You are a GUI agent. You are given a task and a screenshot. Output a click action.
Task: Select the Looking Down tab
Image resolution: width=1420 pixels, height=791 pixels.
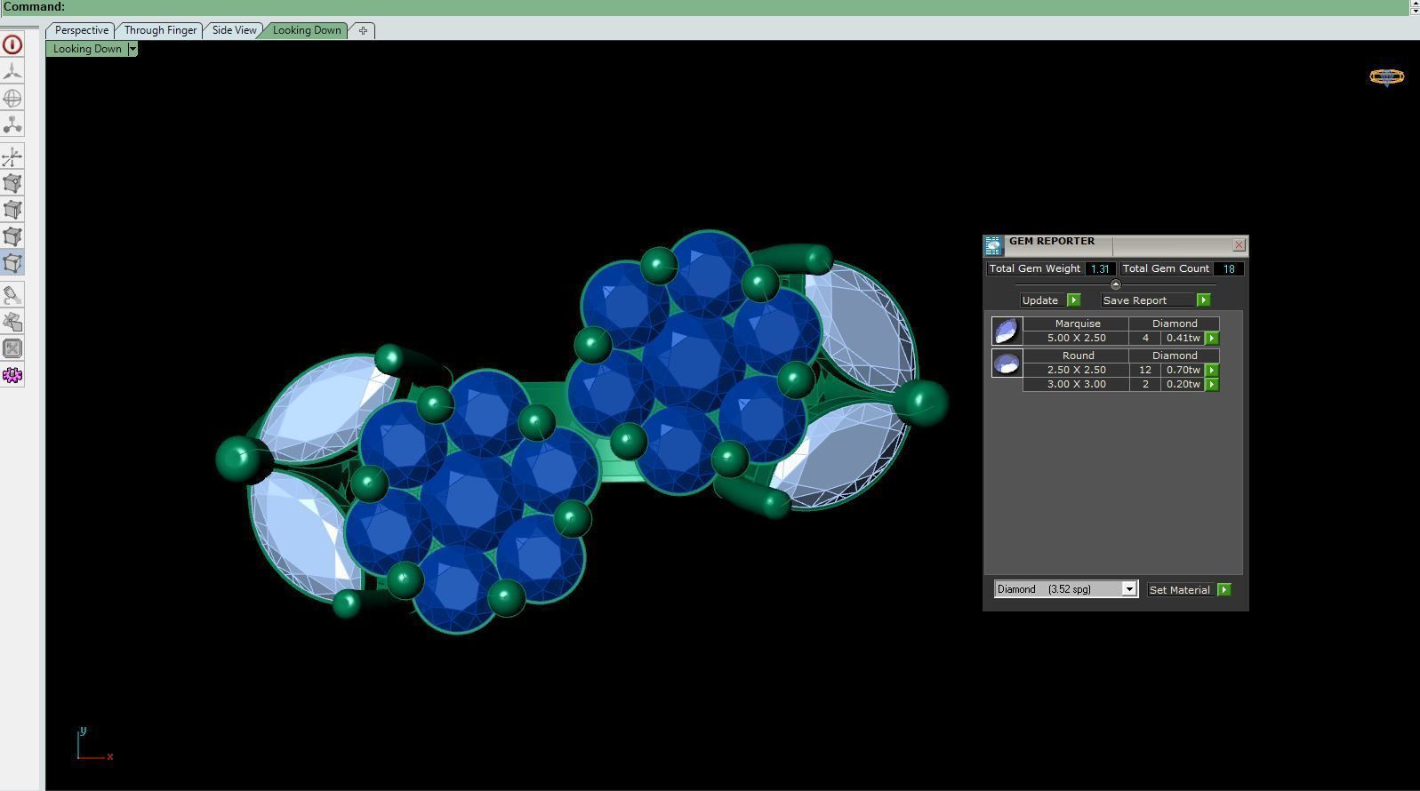[307, 30]
